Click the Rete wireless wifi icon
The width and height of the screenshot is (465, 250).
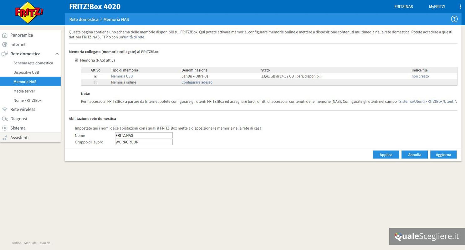5,109
